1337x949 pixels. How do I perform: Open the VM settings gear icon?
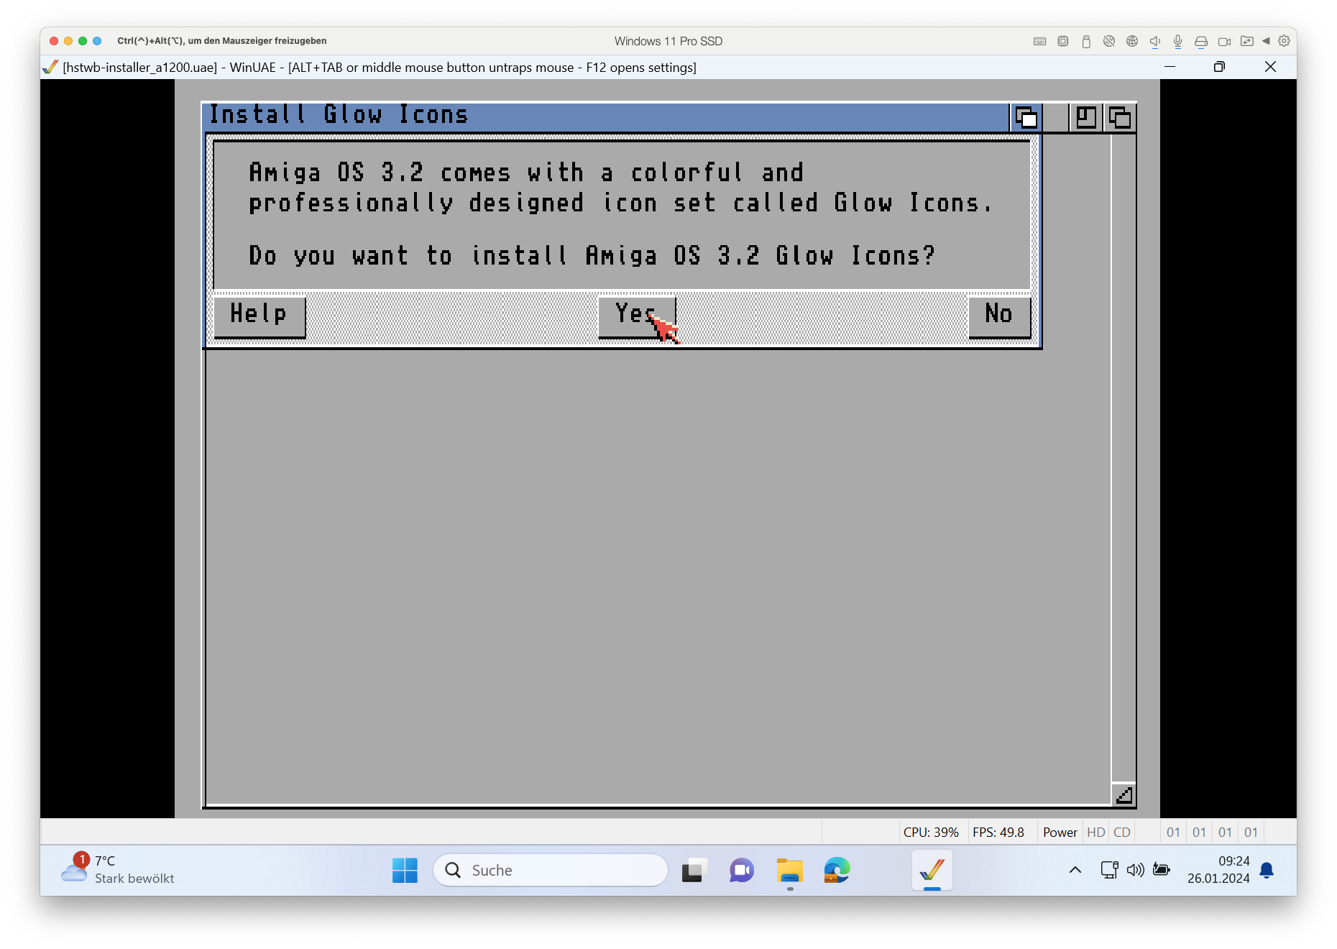pos(1284,42)
